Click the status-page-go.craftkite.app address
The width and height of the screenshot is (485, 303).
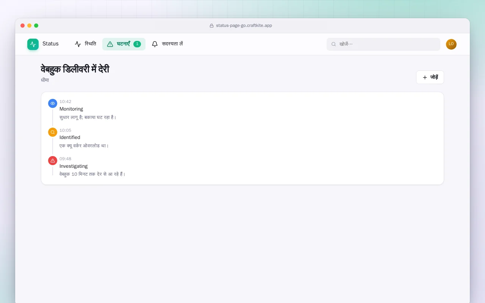(244, 26)
